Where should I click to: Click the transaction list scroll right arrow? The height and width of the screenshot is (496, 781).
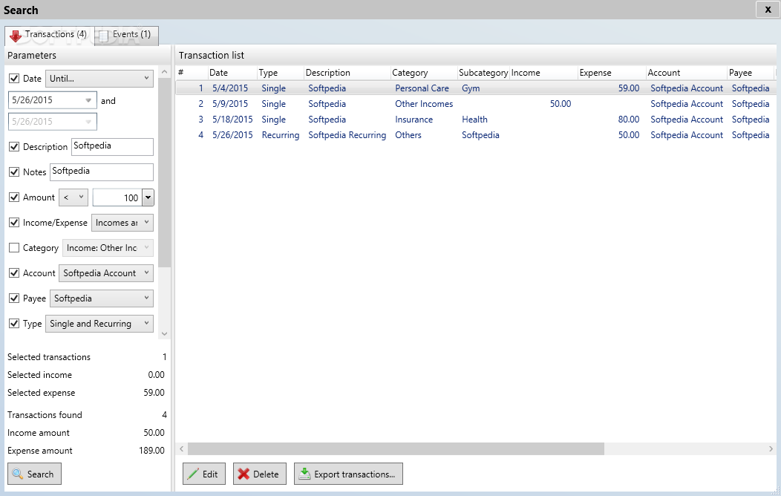click(771, 448)
